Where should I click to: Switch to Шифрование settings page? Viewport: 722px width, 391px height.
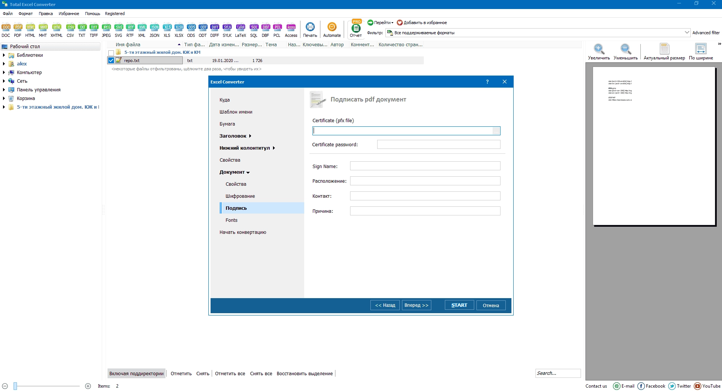pyautogui.click(x=240, y=196)
